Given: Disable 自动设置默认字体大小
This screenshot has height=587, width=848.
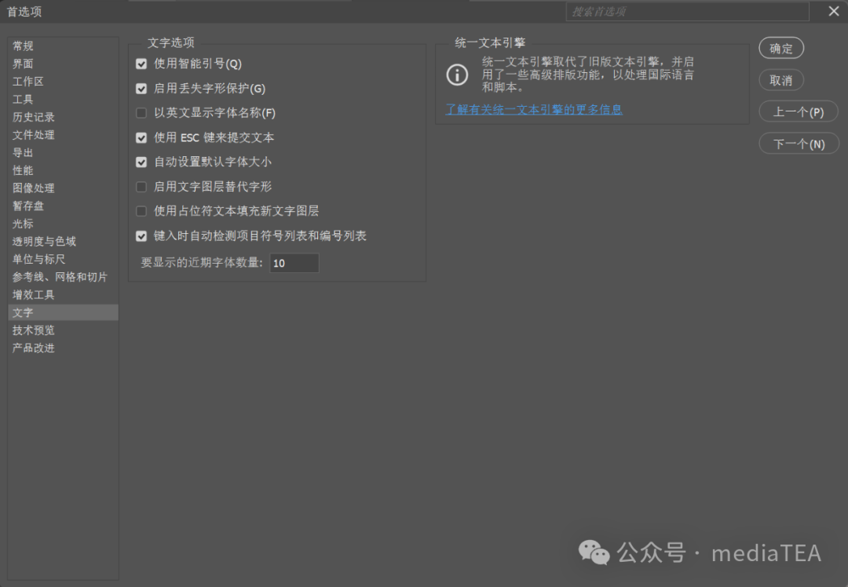Looking at the screenshot, I should pyautogui.click(x=141, y=162).
